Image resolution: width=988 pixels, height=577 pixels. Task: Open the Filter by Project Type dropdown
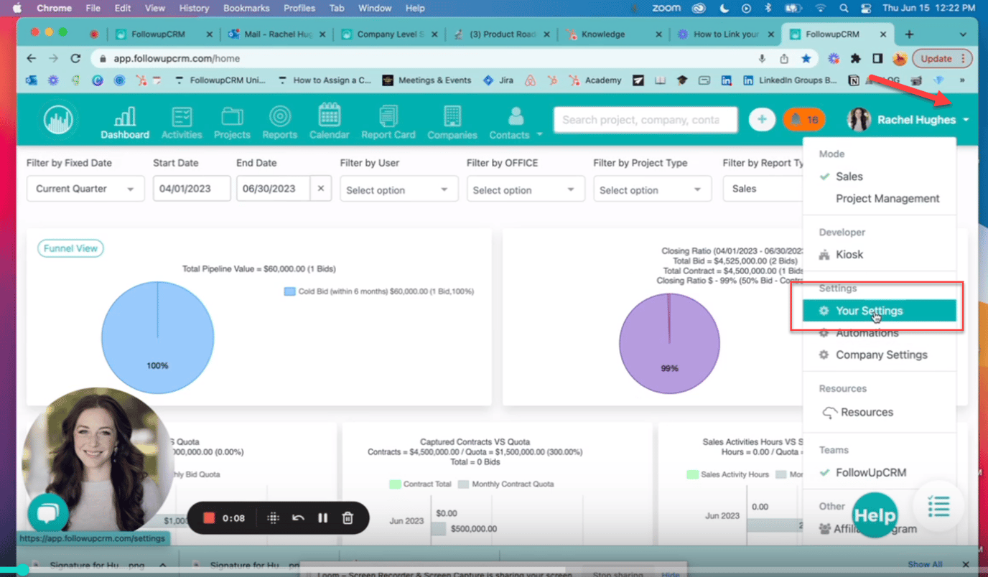[x=652, y=189]
